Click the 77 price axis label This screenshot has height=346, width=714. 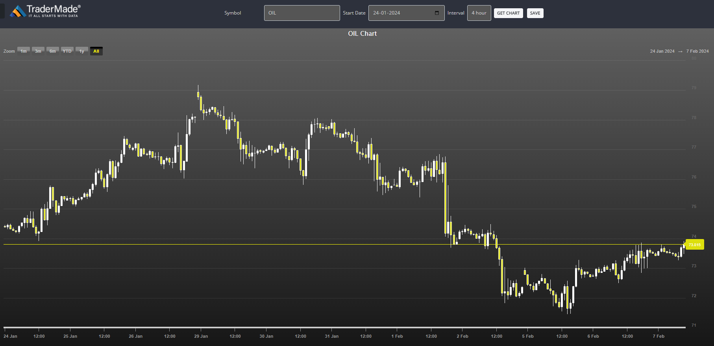tap(694, 147)
